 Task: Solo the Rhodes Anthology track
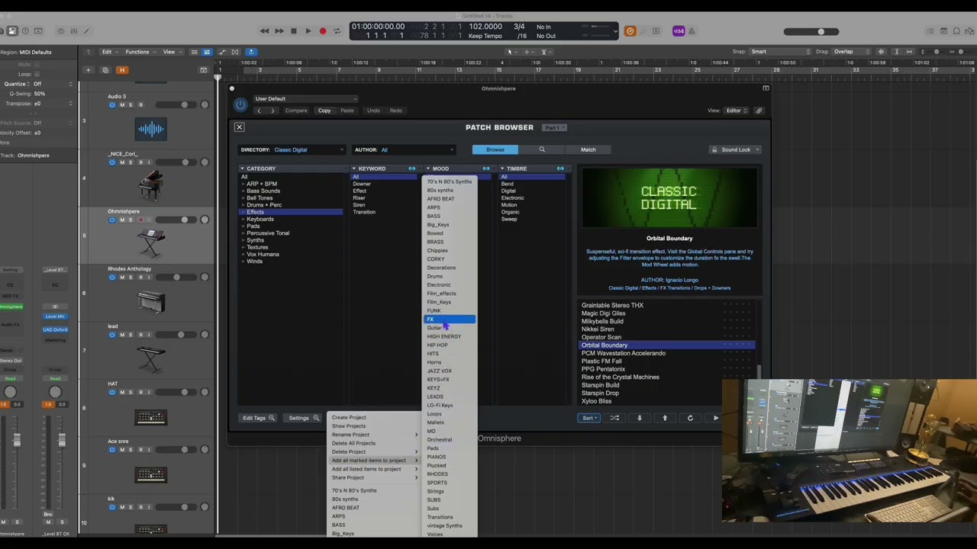pos(131,278)
